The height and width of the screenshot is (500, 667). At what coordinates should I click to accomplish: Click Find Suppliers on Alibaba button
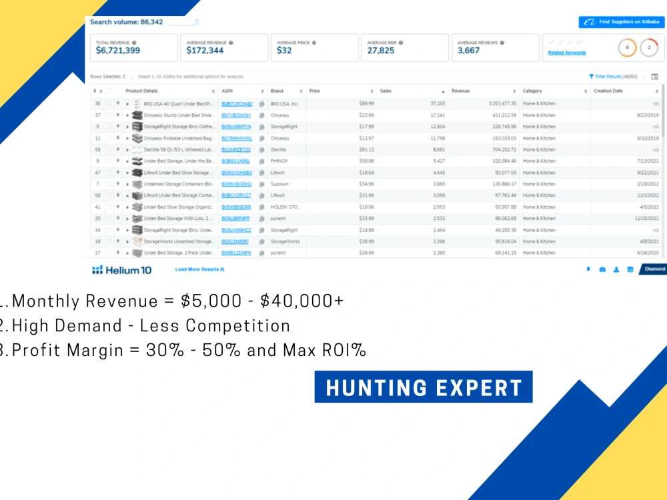click(622, 22)
